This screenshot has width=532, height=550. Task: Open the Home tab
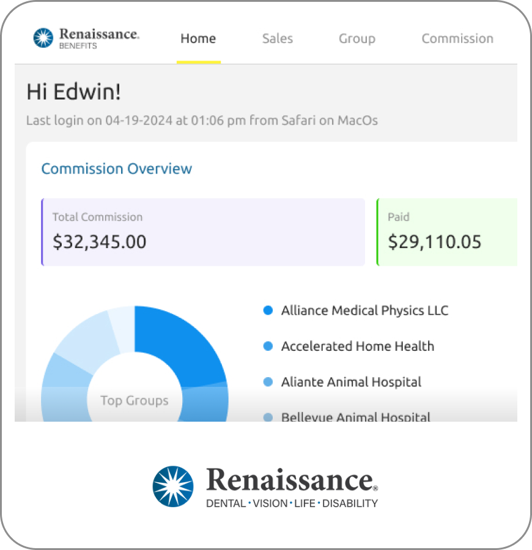198,38
